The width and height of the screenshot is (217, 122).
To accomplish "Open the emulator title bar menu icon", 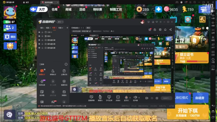I will coord(190,2).
